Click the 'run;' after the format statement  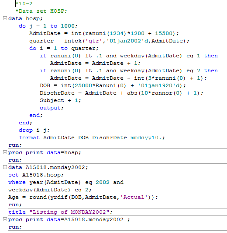(15, 145)
